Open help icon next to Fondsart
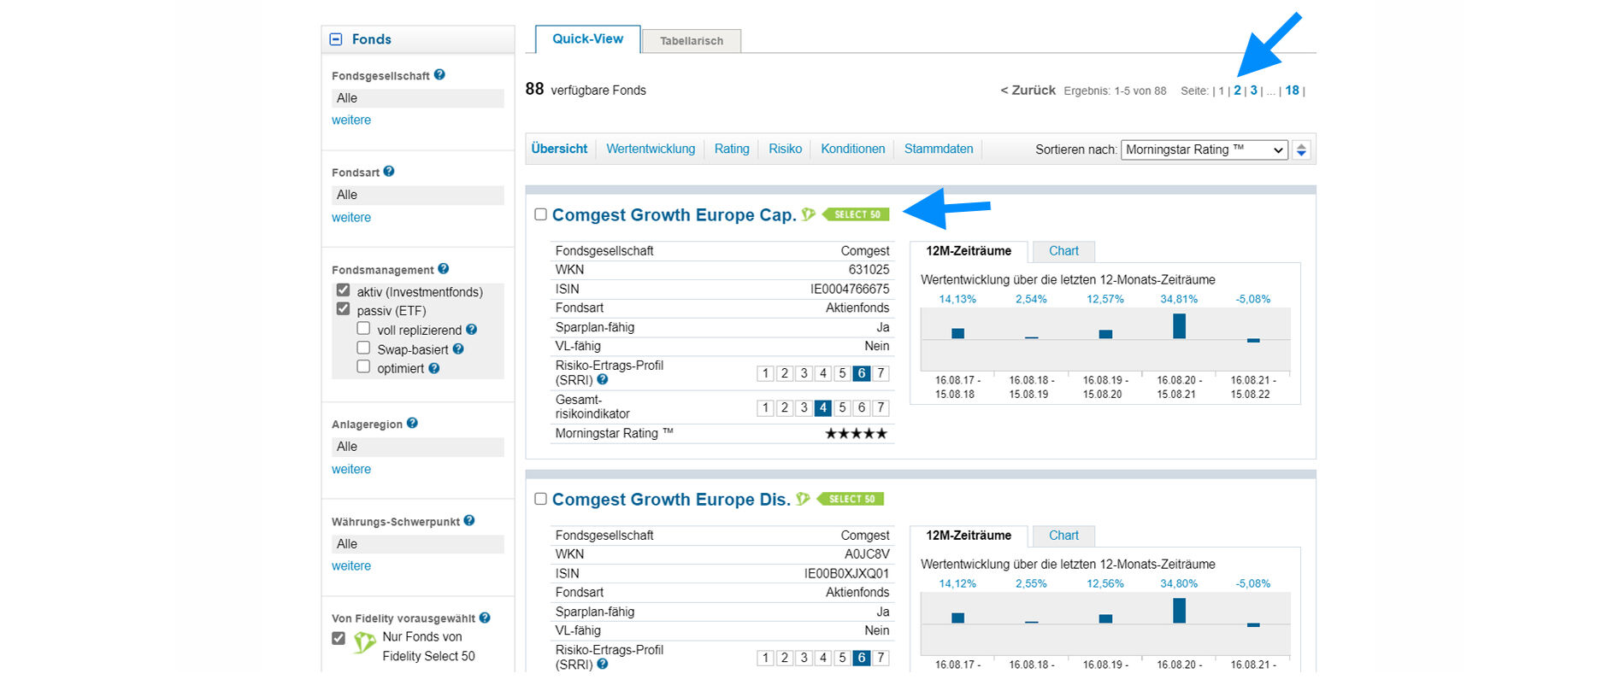This screenshot has height=691, width=1608. pyautogui.click(x=389, y=171)
